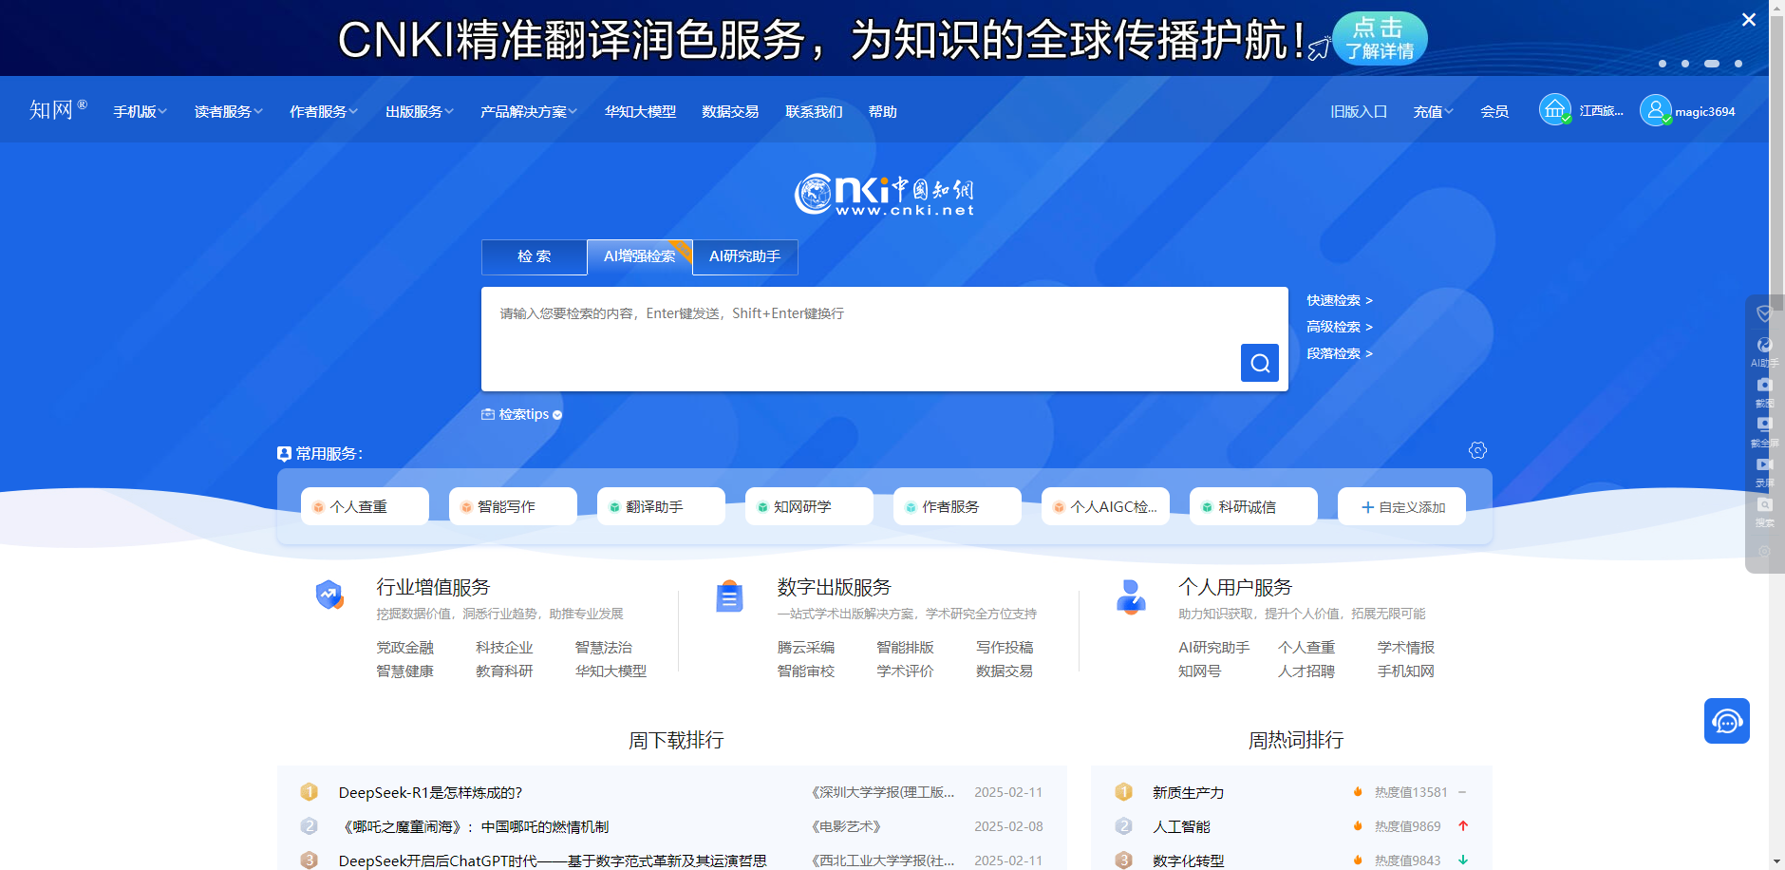Viewport: 1785px width, 870px height.
Task: Open hot word 新质生产力
Action: pos(1188,792)
